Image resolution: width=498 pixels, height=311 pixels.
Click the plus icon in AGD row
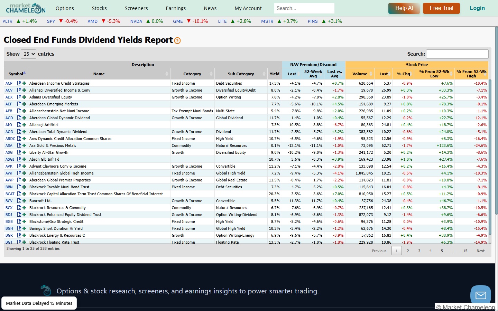pyautogui.click(x=24, y=118)
